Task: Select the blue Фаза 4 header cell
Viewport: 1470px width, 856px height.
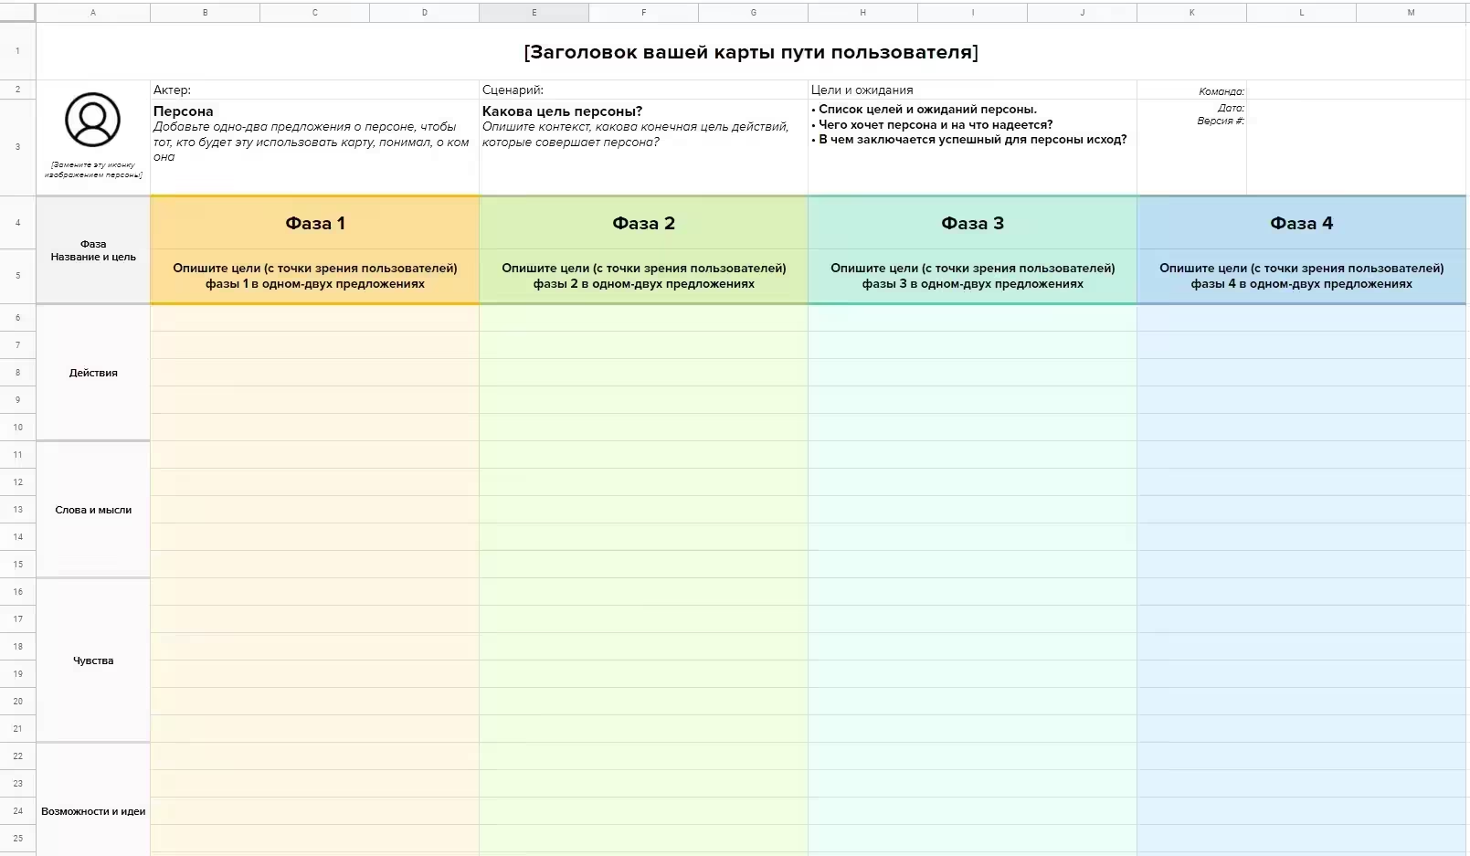Action: 1301,224
